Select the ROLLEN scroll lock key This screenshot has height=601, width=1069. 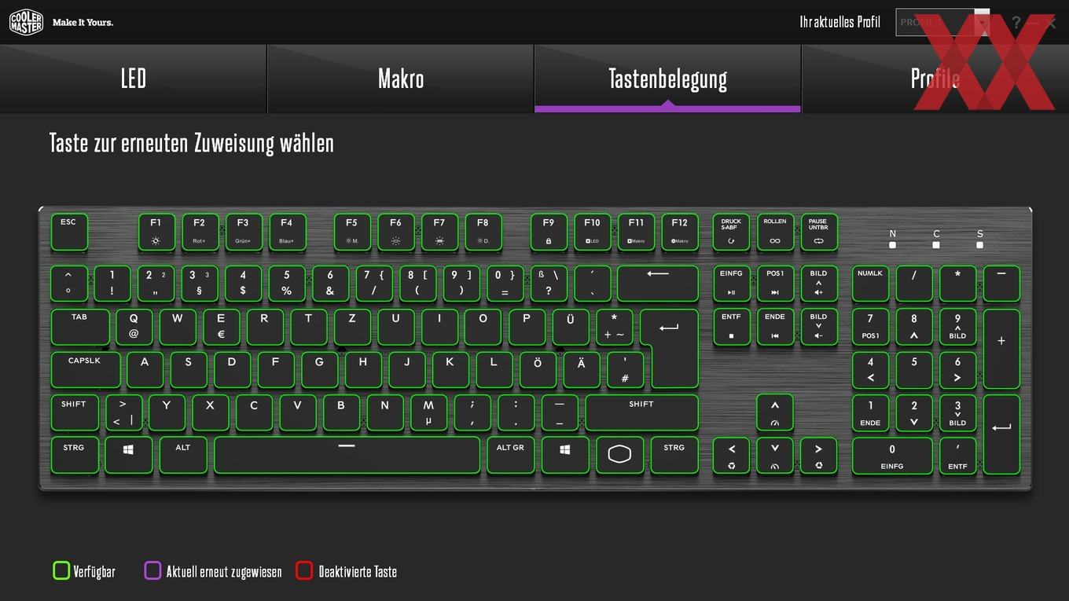pos(775,232)
